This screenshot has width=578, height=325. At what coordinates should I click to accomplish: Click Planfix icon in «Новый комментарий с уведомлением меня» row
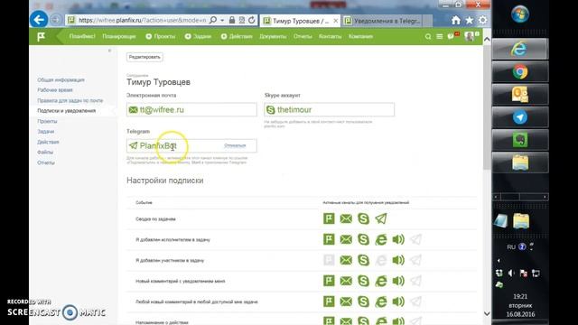coord(329,281)
